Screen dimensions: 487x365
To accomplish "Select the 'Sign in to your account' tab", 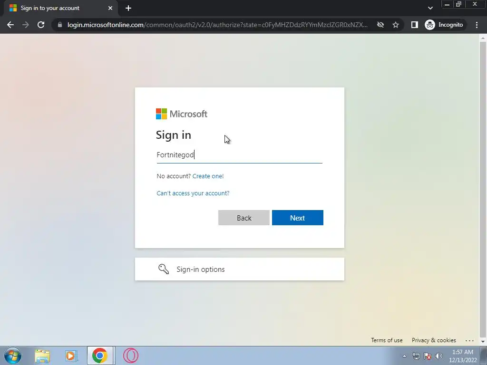I will click(60, 8).
